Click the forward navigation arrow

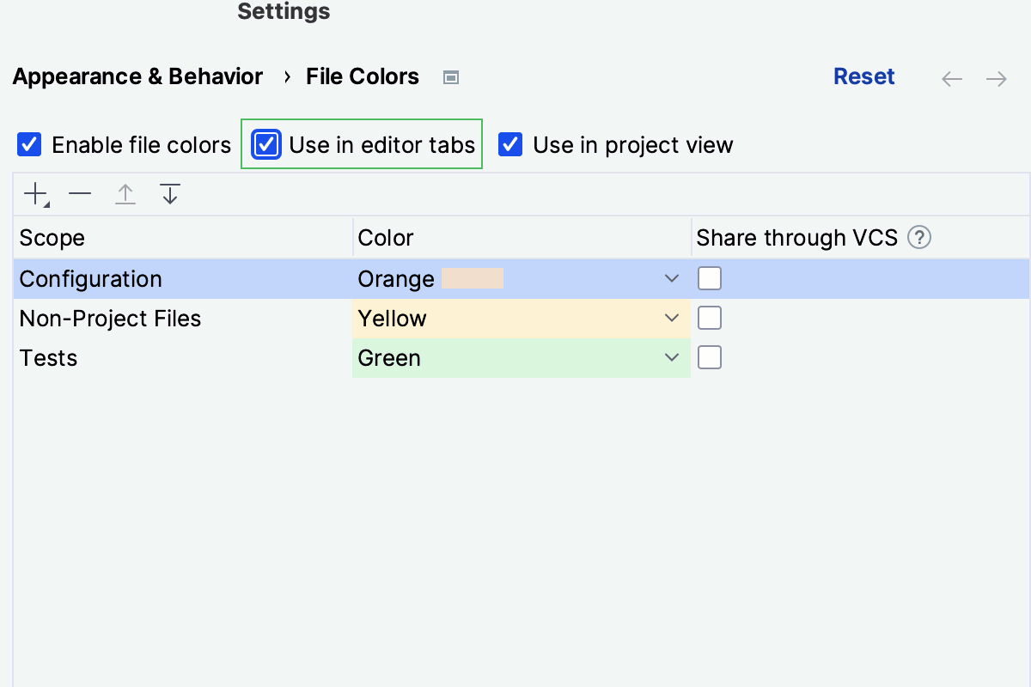[x=997, y=78]
